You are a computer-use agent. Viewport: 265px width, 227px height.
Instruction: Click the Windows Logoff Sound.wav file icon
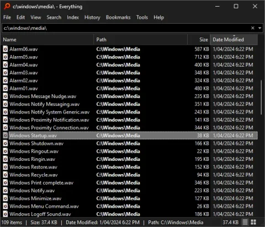pos(6,214)
